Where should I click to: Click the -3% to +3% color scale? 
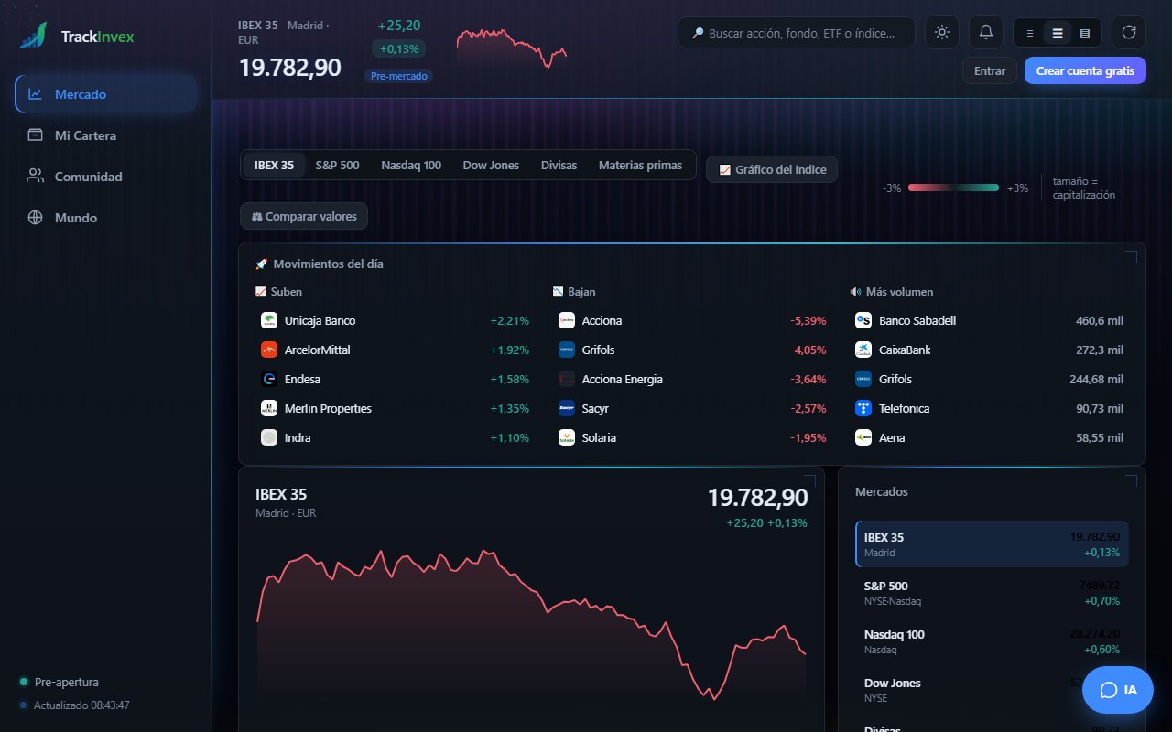[953, 188]
